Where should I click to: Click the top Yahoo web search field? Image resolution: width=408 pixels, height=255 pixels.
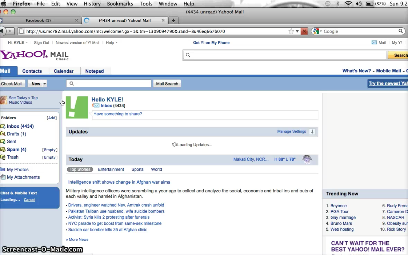tap(285, 55)
